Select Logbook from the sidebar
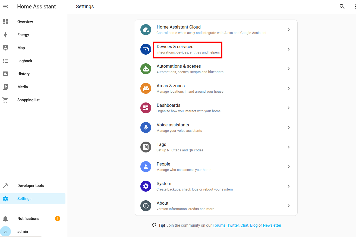Viewport: 356px width, 237px height. pyautogui.click(x=25, y=61)
